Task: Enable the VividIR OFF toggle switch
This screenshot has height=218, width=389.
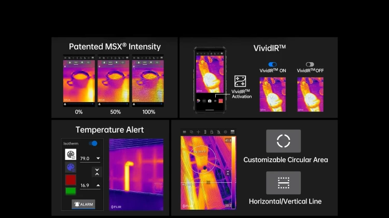Action: pyautogui.click(x=310, y=64)
